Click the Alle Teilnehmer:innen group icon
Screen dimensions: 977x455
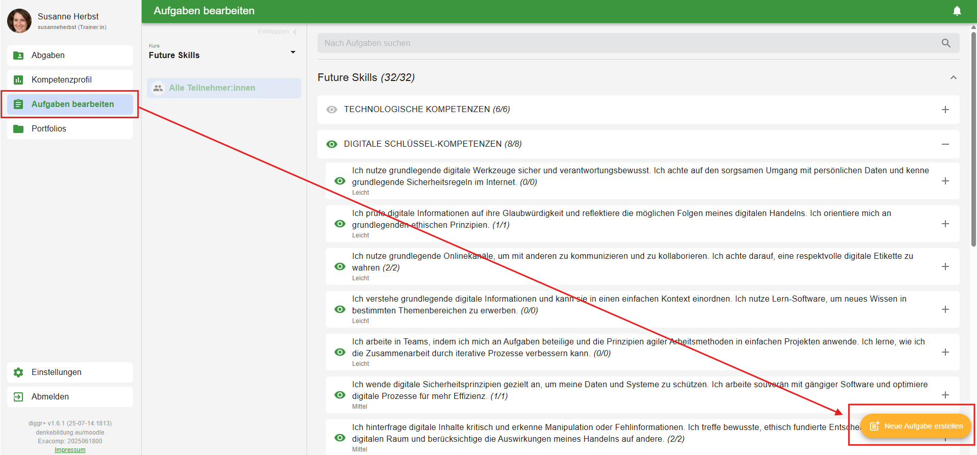(158, 88)
